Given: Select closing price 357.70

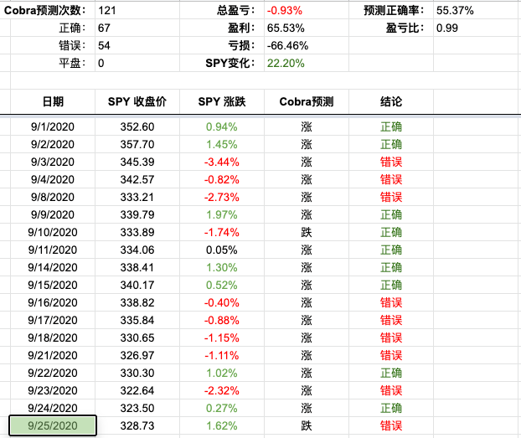Looking at the screenshot, I should (137, 145).
